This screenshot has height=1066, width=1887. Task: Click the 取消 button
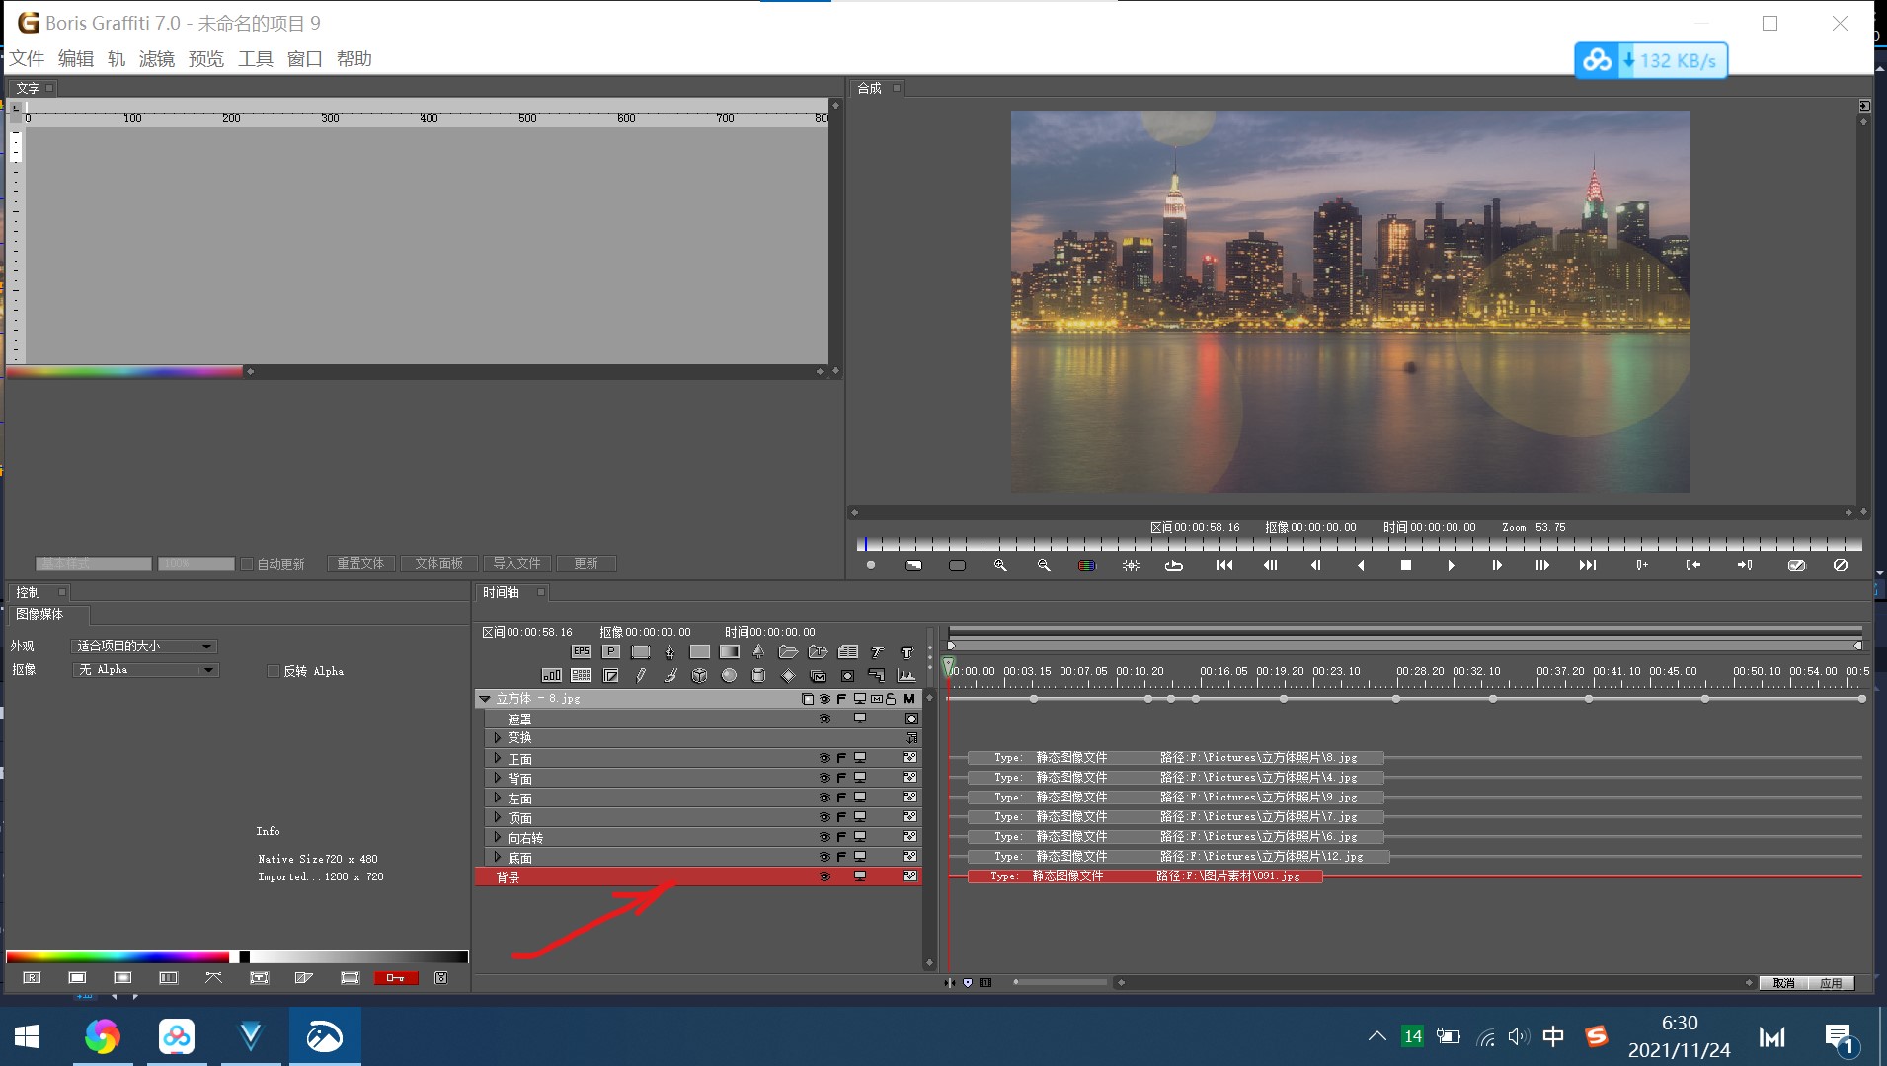(x=1783, y=983)
